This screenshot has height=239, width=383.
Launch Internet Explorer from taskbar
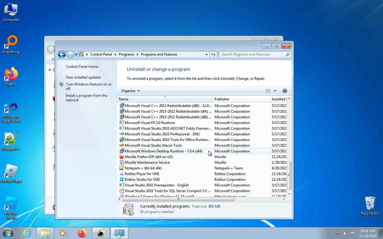[27, 233]
